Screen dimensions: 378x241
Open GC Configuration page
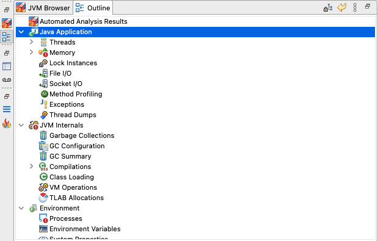pos(77,146)
